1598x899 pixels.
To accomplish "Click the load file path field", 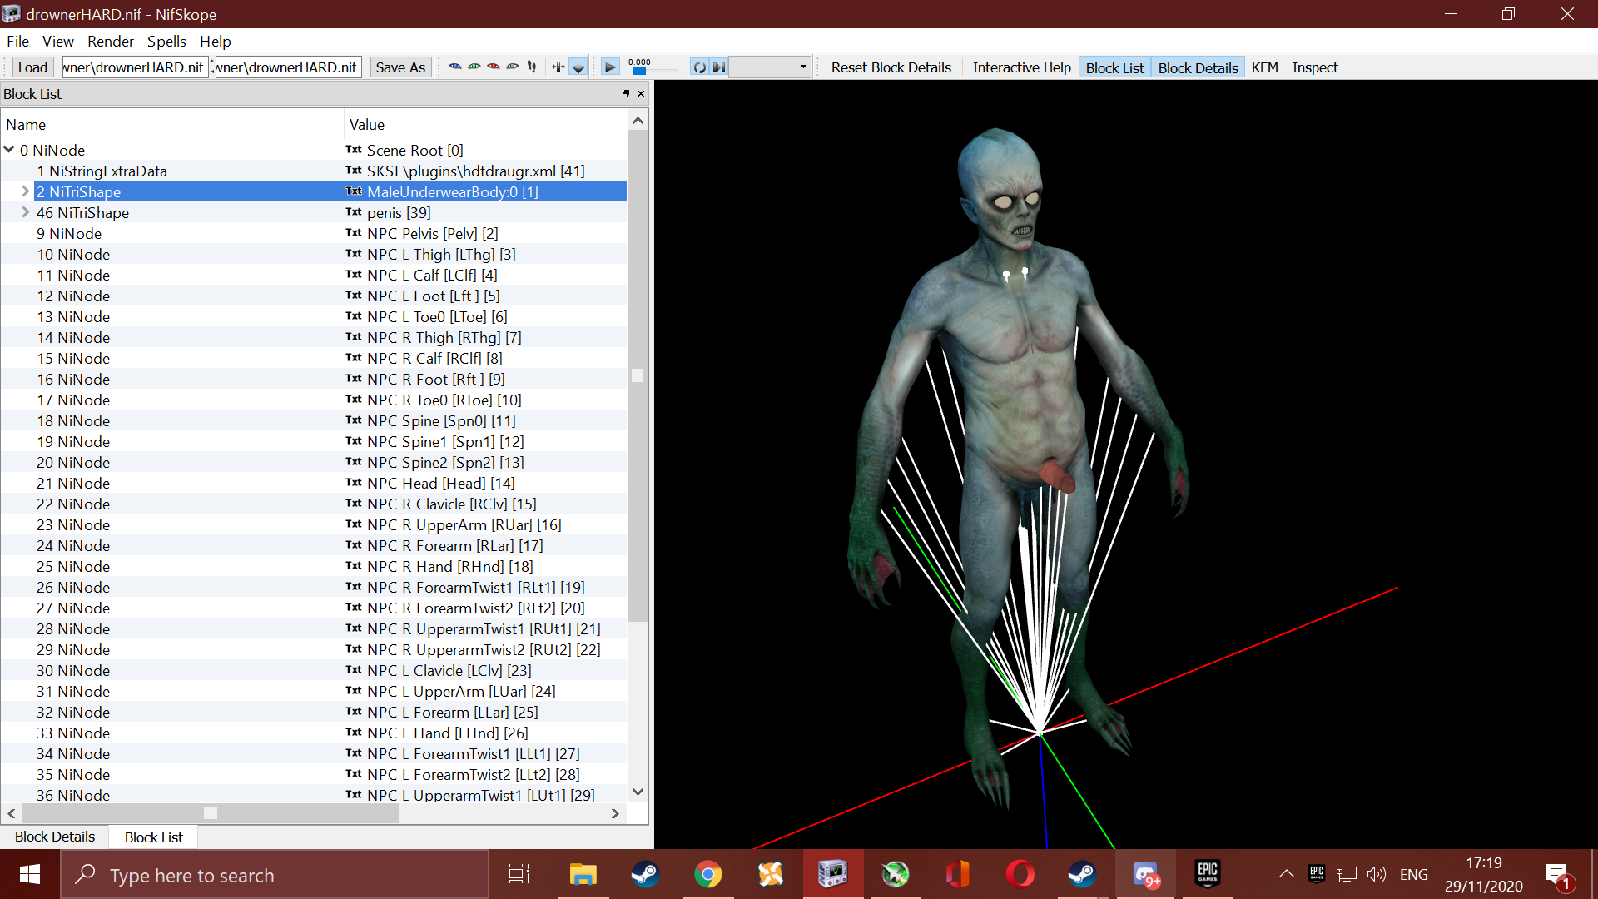I will point(135,67).
